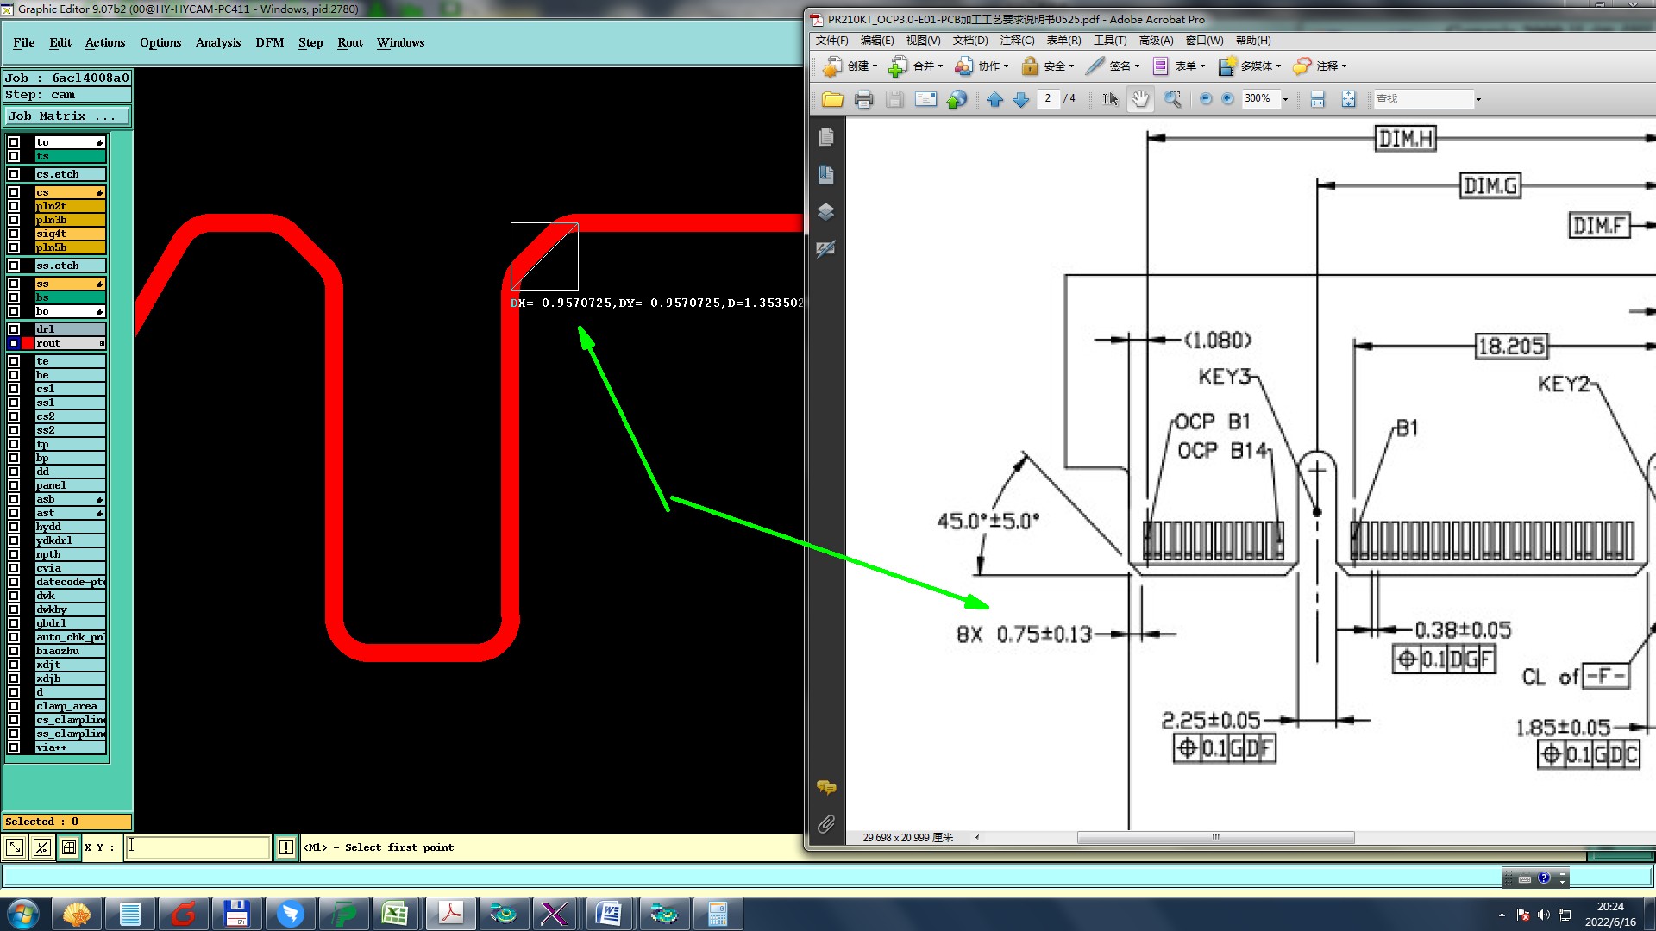Toggle the rout layer checkbox
Screen dimensions: 1656x931
pos(14,343)
